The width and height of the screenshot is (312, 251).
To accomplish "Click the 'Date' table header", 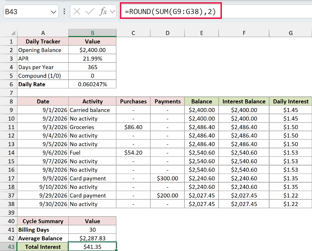I will 43,101.
